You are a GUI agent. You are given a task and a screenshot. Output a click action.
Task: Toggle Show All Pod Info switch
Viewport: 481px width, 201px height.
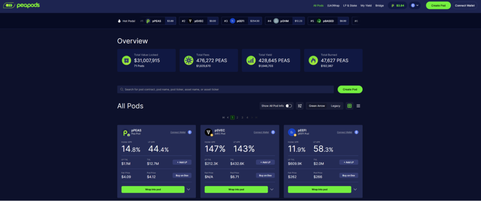289,106
